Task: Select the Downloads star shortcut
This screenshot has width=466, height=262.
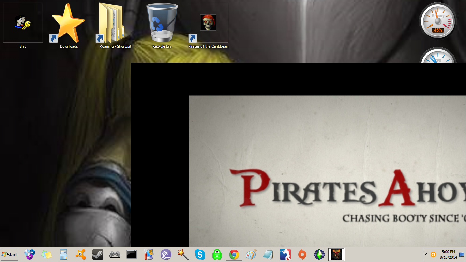Action: tap(69, 26)
